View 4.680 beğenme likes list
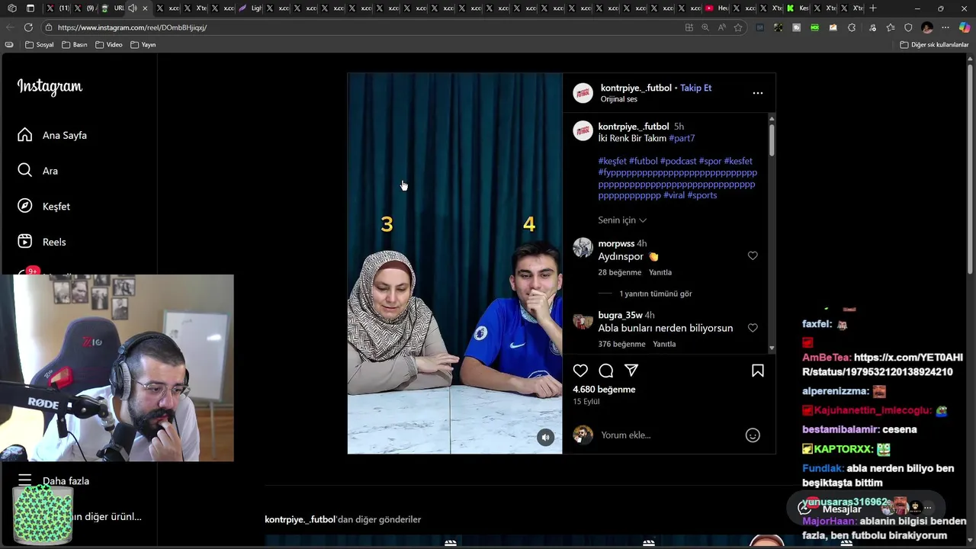Viewport: 976px width, 549px height. (x=604, y=390)
